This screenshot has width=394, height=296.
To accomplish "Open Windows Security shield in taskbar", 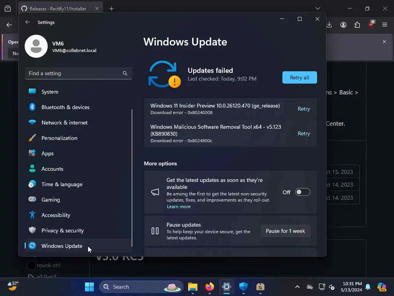I will point(243,287).
